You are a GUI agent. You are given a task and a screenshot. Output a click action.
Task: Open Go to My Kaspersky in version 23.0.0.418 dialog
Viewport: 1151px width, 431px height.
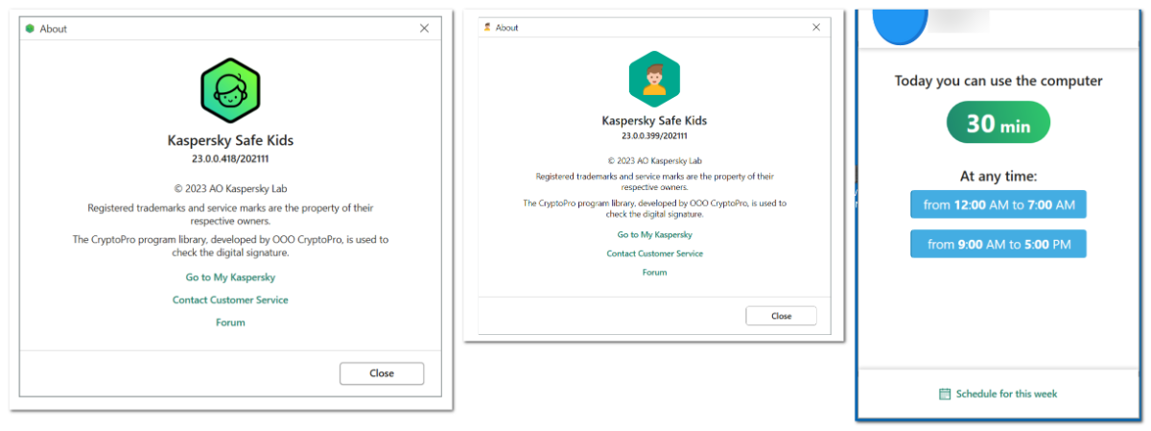(x=230, y=277)
